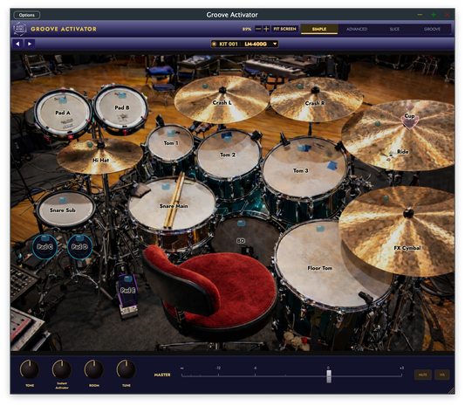Switch to the SIMPLE tab

319,29
